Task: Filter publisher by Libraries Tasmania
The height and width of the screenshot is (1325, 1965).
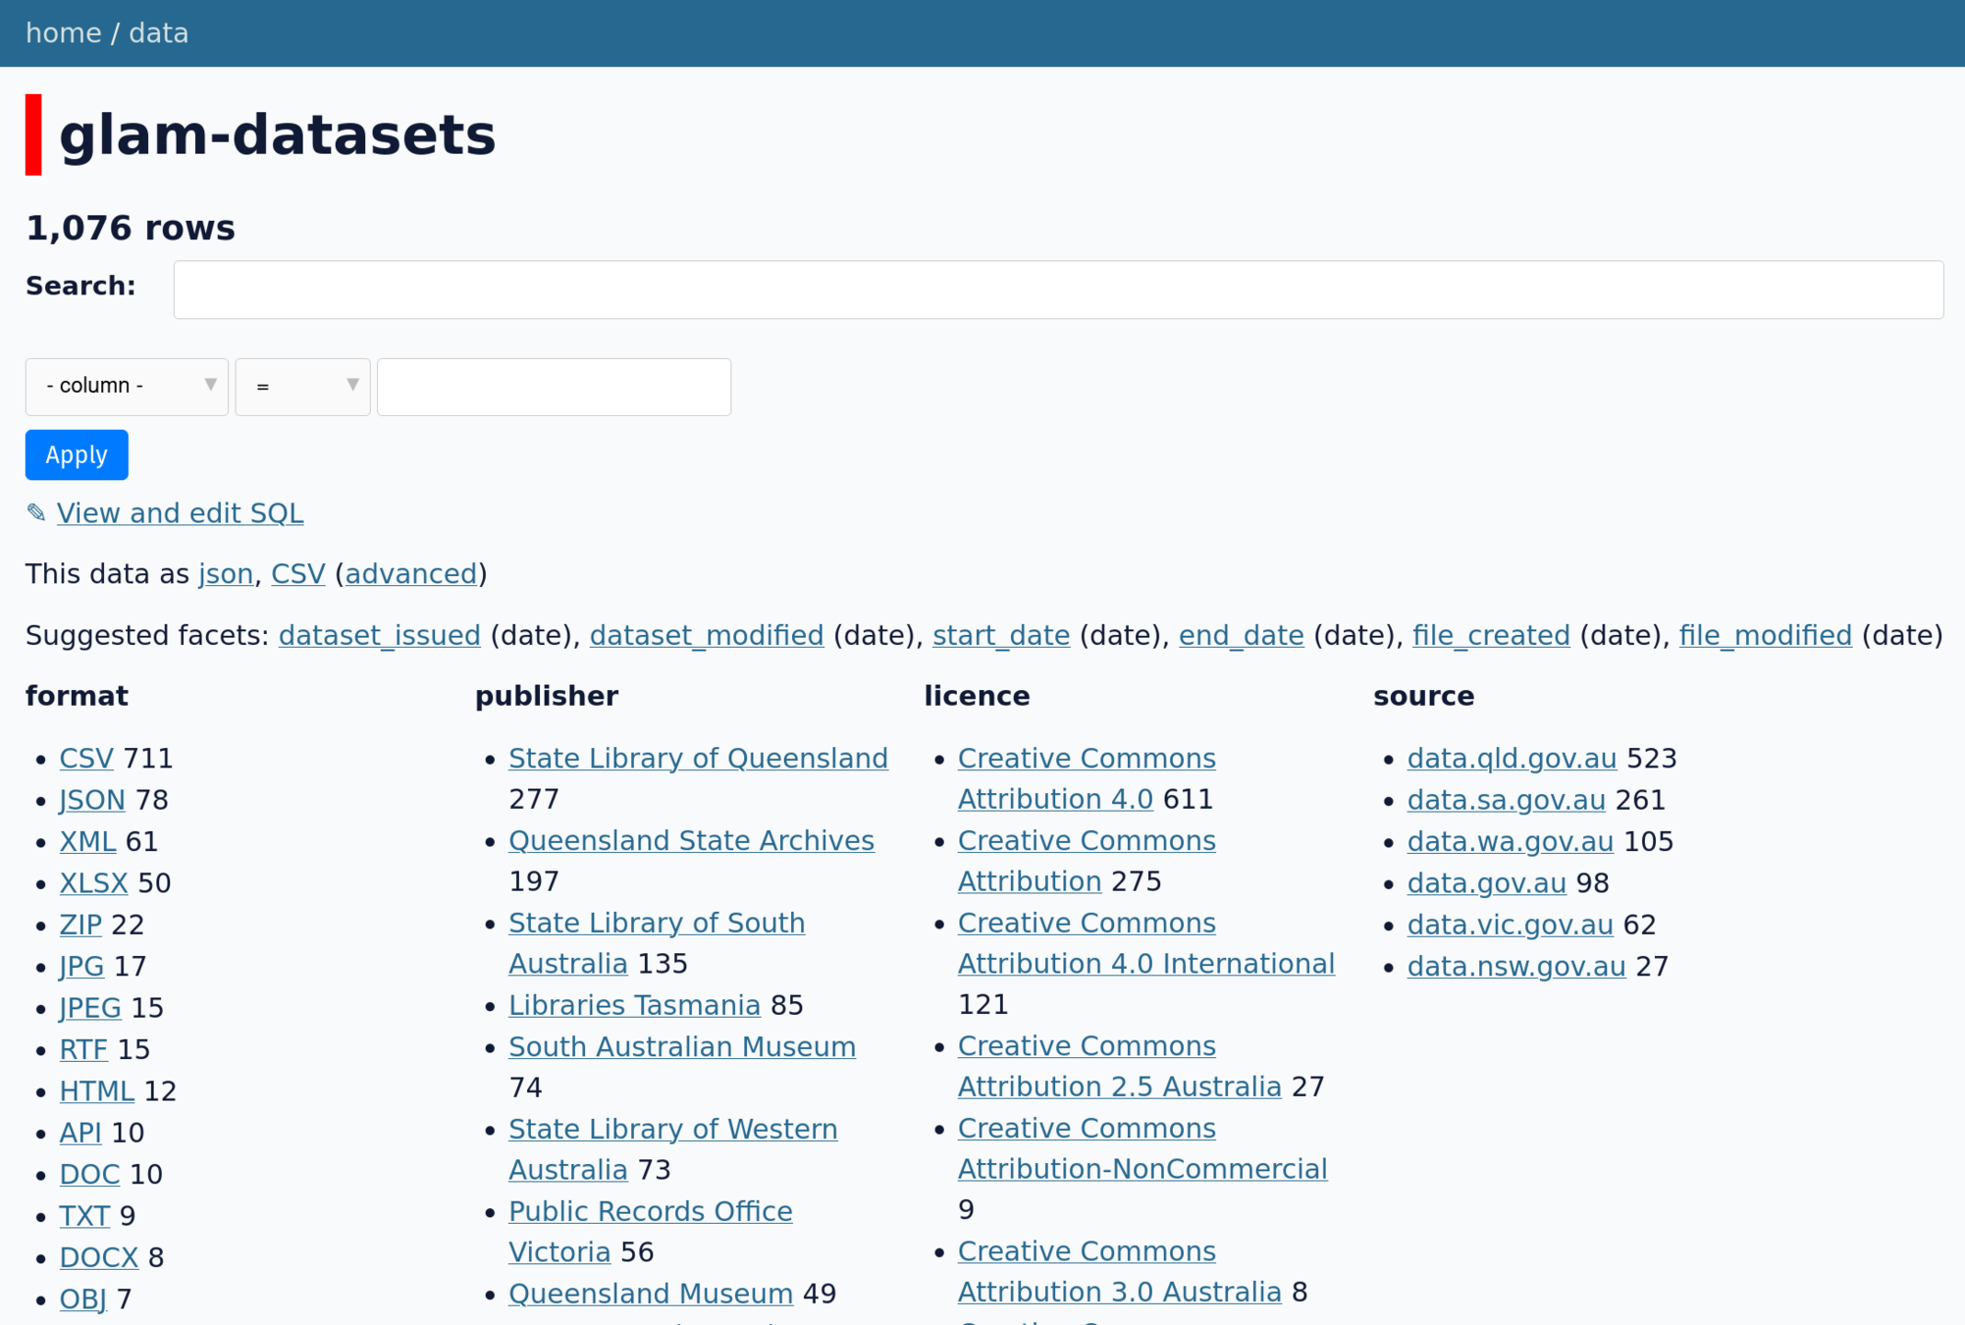Action: click(x=634, y=1006)
